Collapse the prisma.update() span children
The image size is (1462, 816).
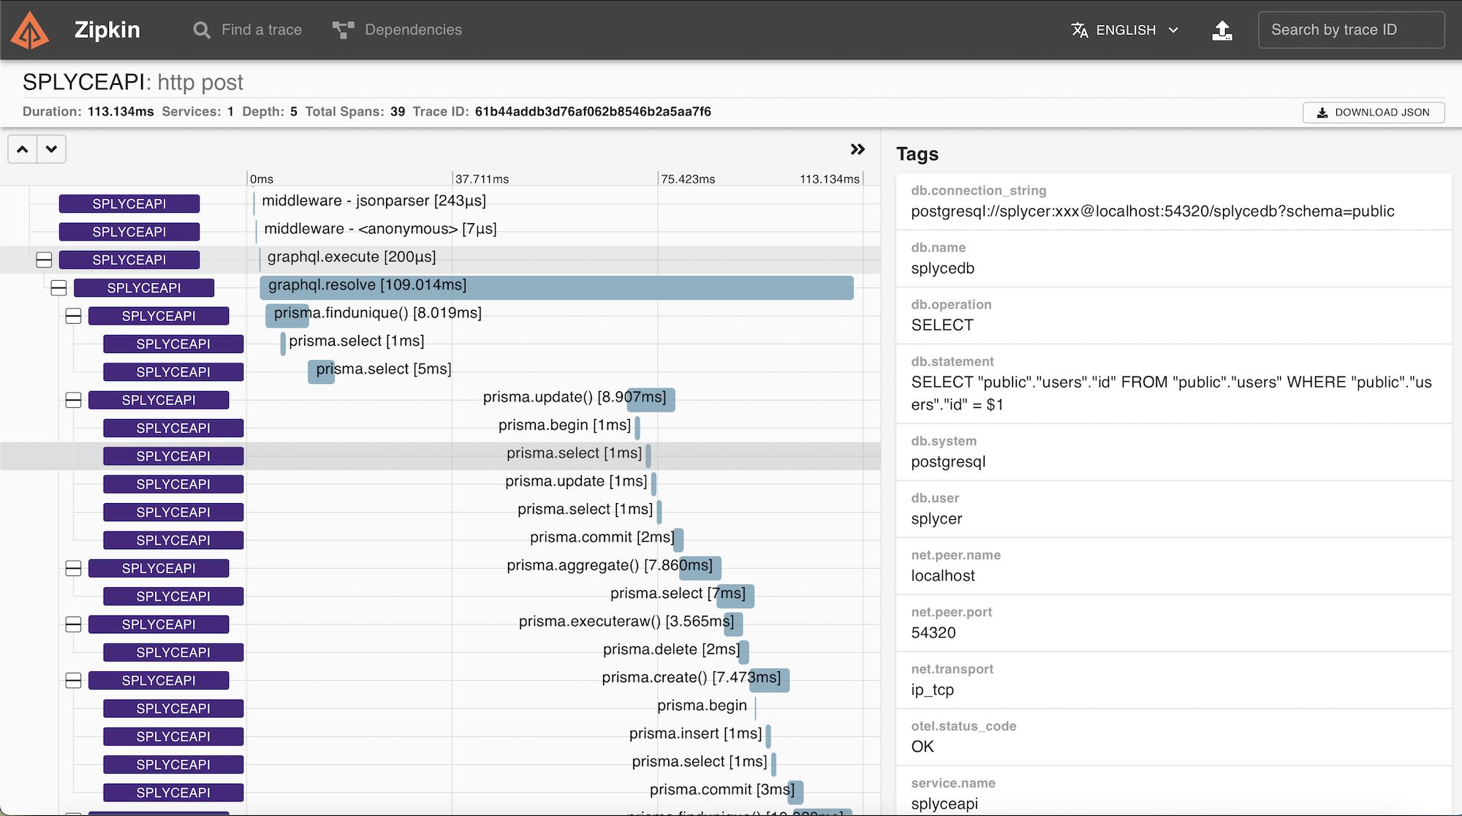click(73, 400)
